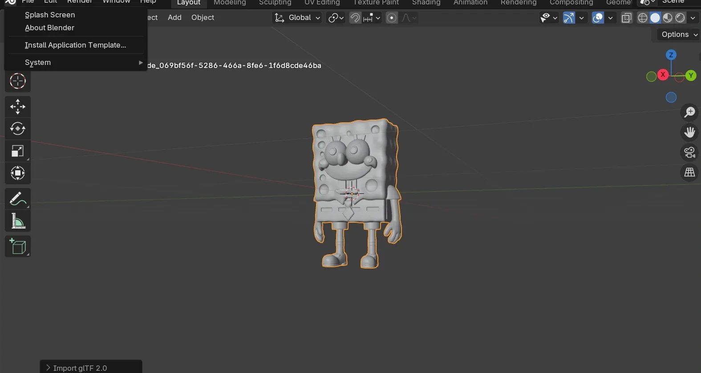The image size is (701, 373).
Task: Switch to the Modeling workspace tab
Action: [x=230, y=3]
